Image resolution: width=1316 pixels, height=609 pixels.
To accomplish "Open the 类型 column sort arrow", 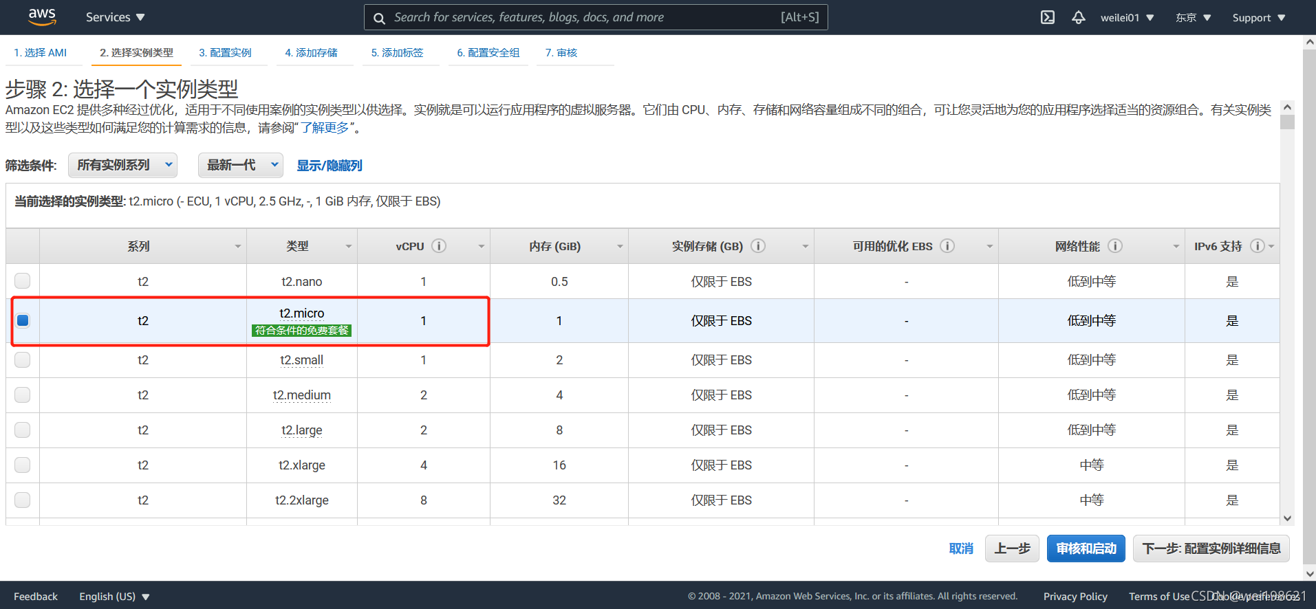I will click(x=348, y=247).
